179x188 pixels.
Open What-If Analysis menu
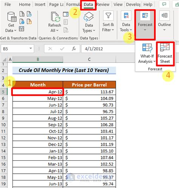coord(147,53)
